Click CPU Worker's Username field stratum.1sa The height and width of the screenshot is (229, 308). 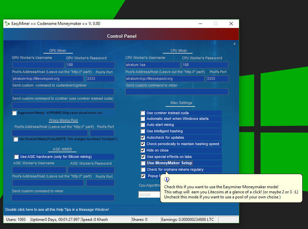click(153, 65)
